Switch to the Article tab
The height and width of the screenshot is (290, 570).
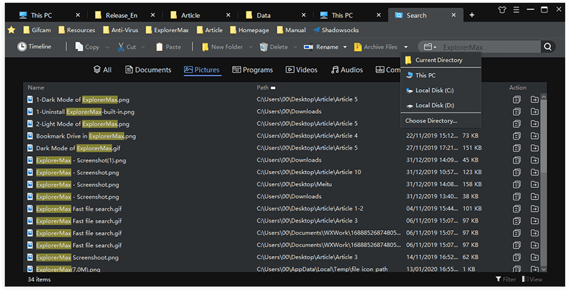pyautogui.click(x=189, y=15)
